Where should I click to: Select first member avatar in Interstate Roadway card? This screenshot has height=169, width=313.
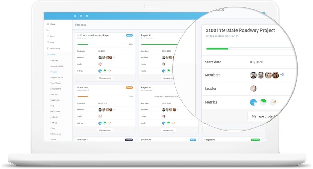100,57
